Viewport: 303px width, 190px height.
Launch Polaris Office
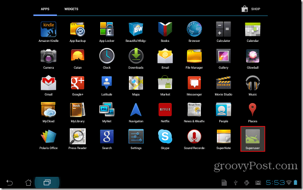click(x=48, y=139)
